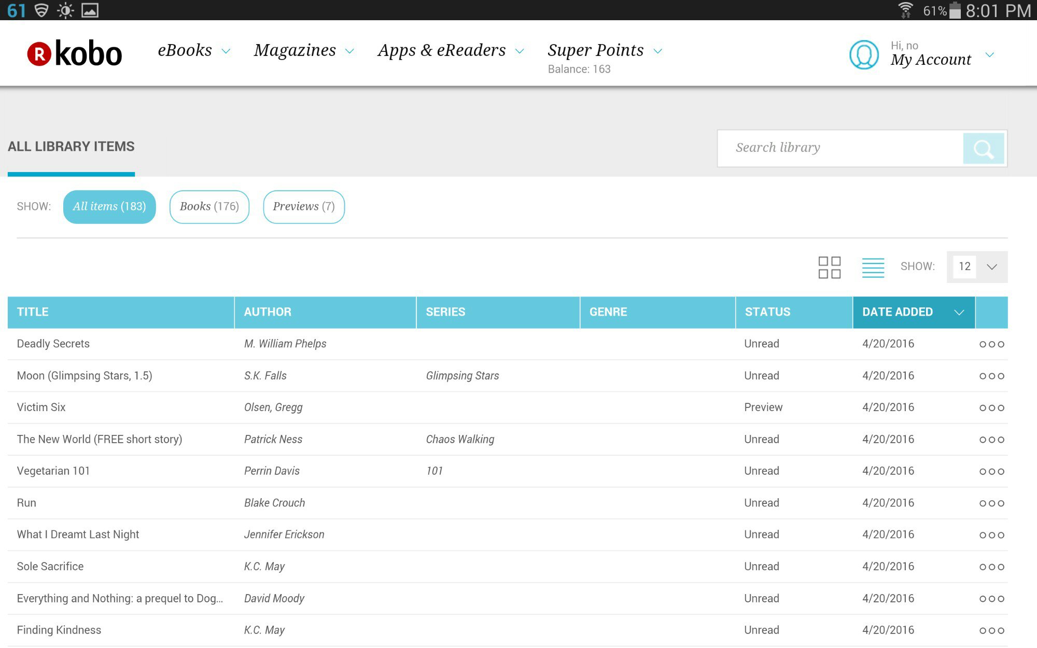The image size is (1037, 648).
Task: Open more options for Finding Kindness
Action: (991, 631)
